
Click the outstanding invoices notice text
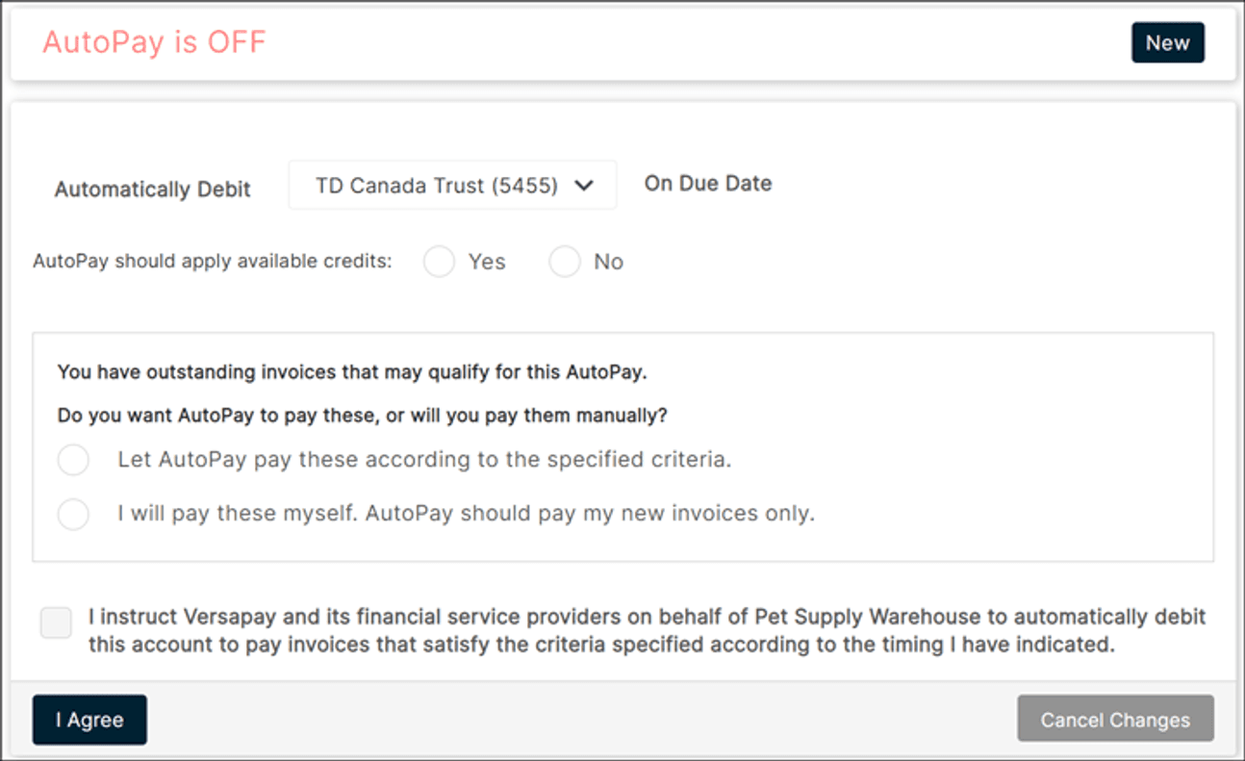(352, 372)
